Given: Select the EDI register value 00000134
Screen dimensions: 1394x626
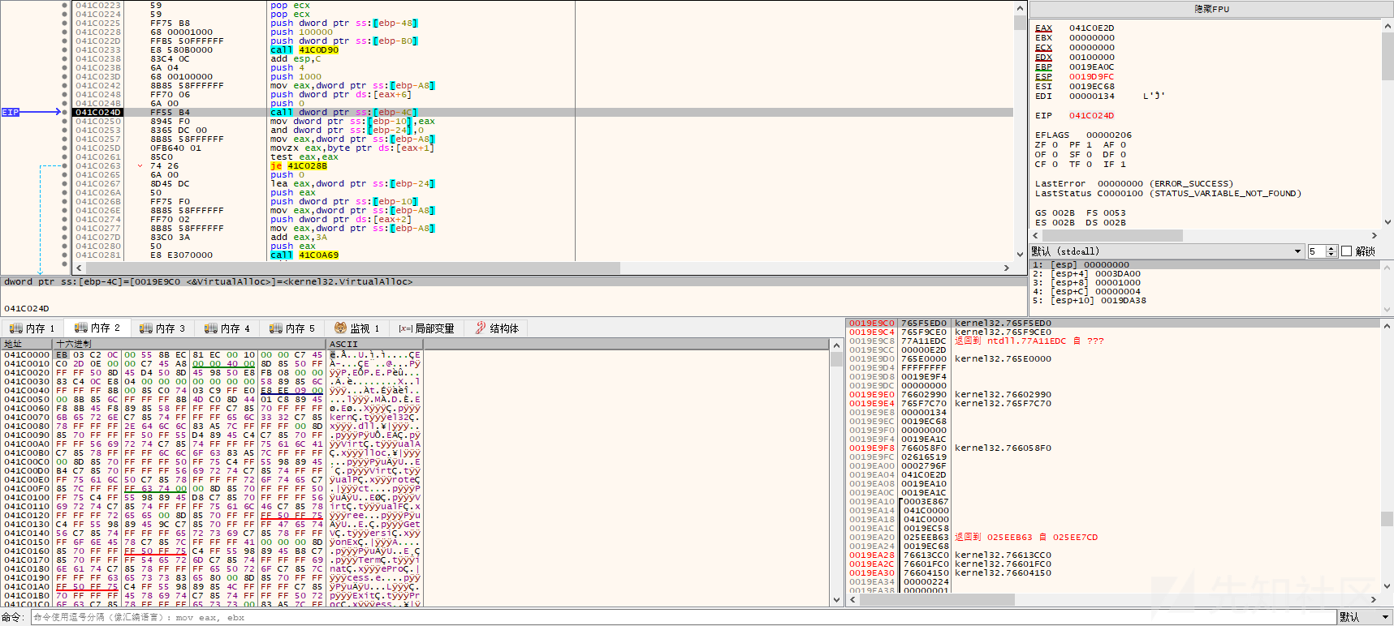Looking at the screenshot, I should (x=1091, y=96).
